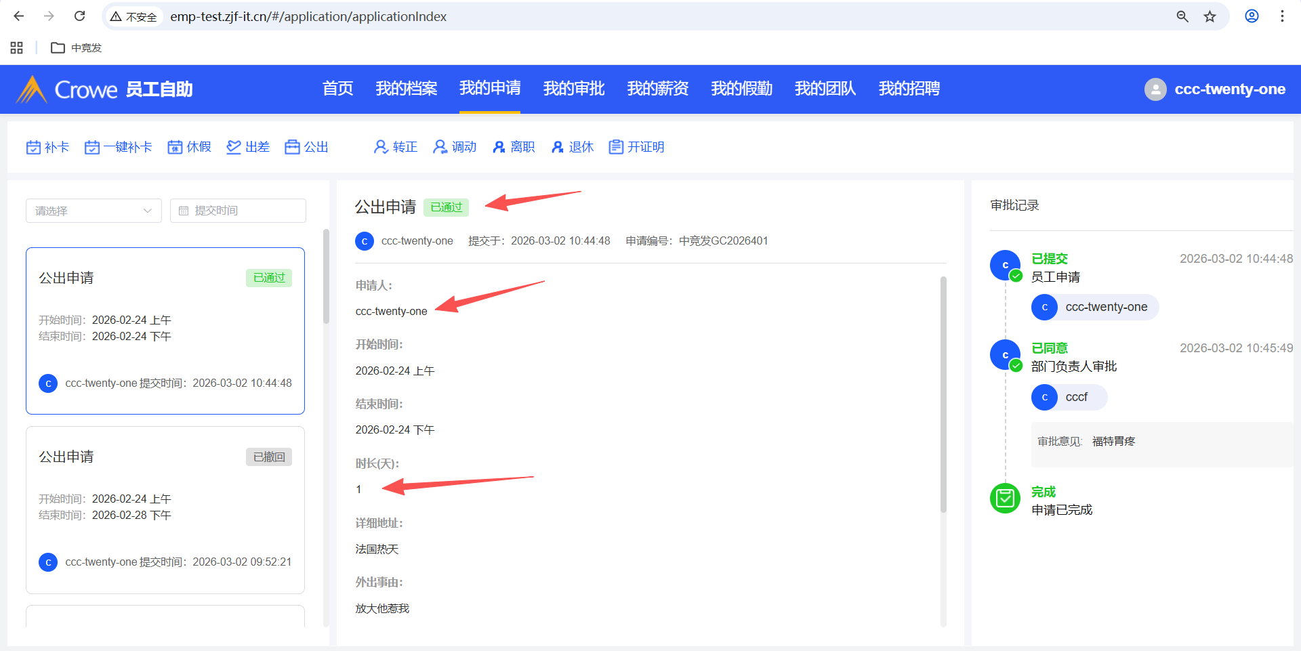Go forward to the next browser page

[49, 16]
